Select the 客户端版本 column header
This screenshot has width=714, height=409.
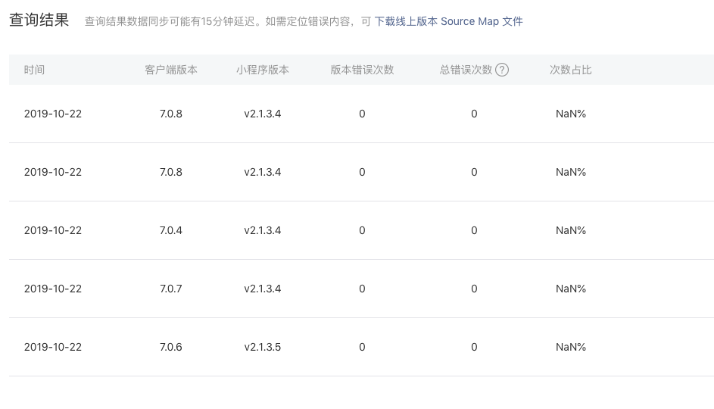click(x=171, y=70)
